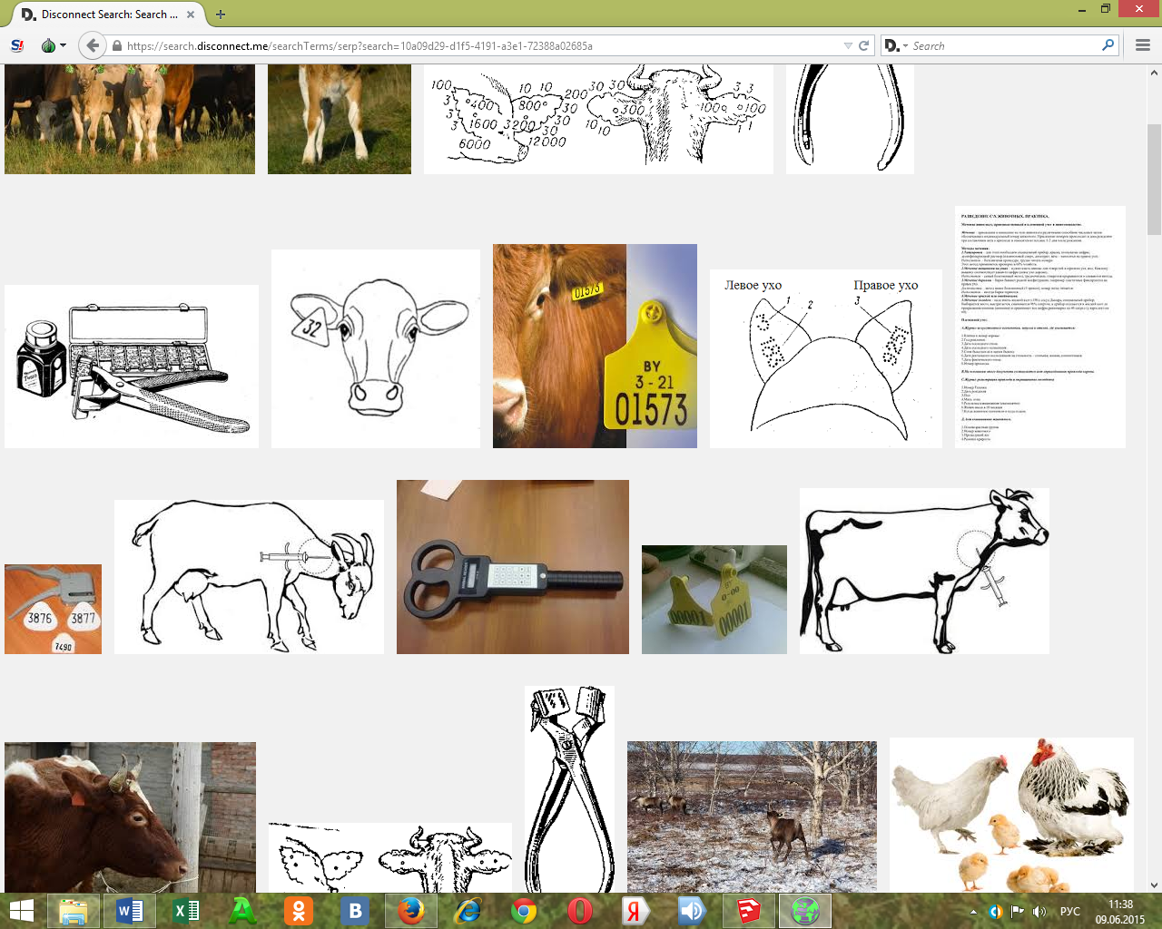Launch Excel from the taskbar
This screenshot has height=929, width=1162.
coord(186,911)
